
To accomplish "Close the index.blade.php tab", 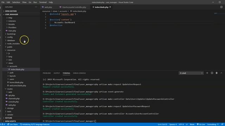I will coord(110,7).
